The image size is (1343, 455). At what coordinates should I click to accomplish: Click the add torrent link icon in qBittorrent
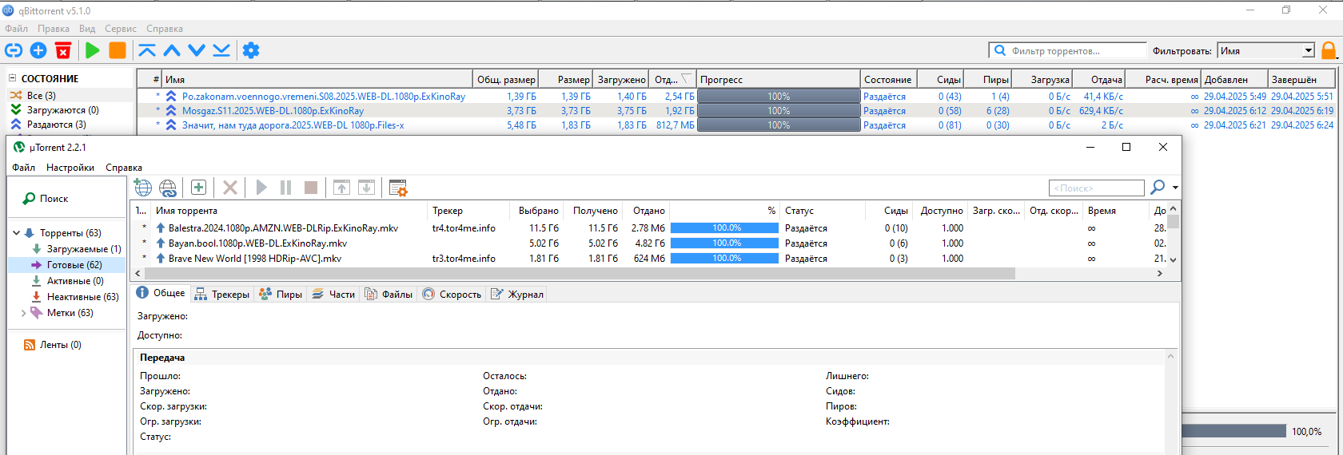pyautogui.click(x=14, y=50)
